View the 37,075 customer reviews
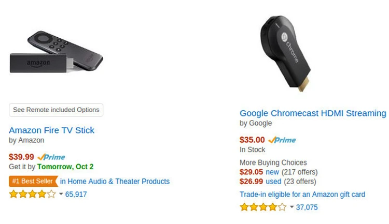This screenshot has width=389, height=224. pyautogui.click(x=307, y=207)
